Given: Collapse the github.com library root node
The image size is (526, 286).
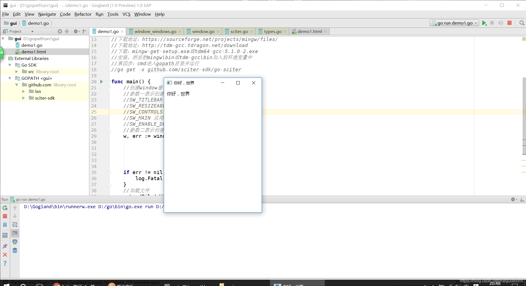Looking at the screenshot, I should pyautogui.click(x=17, y=85).
